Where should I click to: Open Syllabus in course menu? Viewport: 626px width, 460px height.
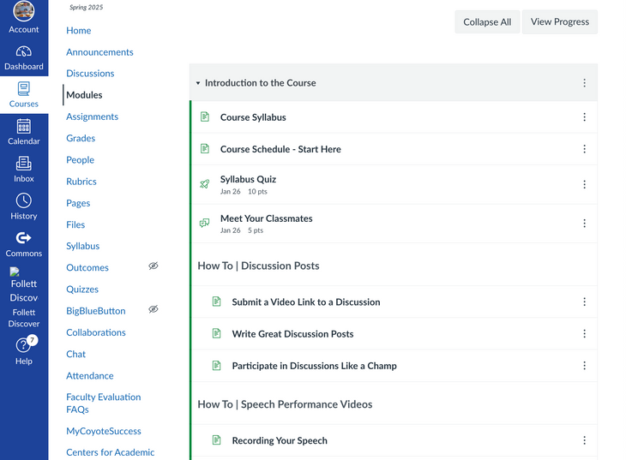82,246
